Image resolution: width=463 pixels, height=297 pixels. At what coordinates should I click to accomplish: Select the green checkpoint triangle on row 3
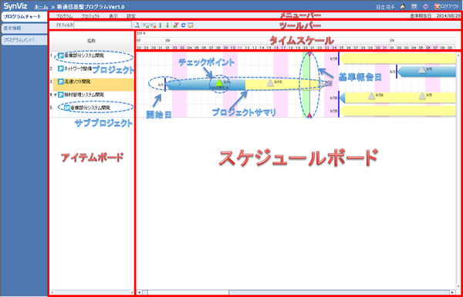tap(219, 82)
